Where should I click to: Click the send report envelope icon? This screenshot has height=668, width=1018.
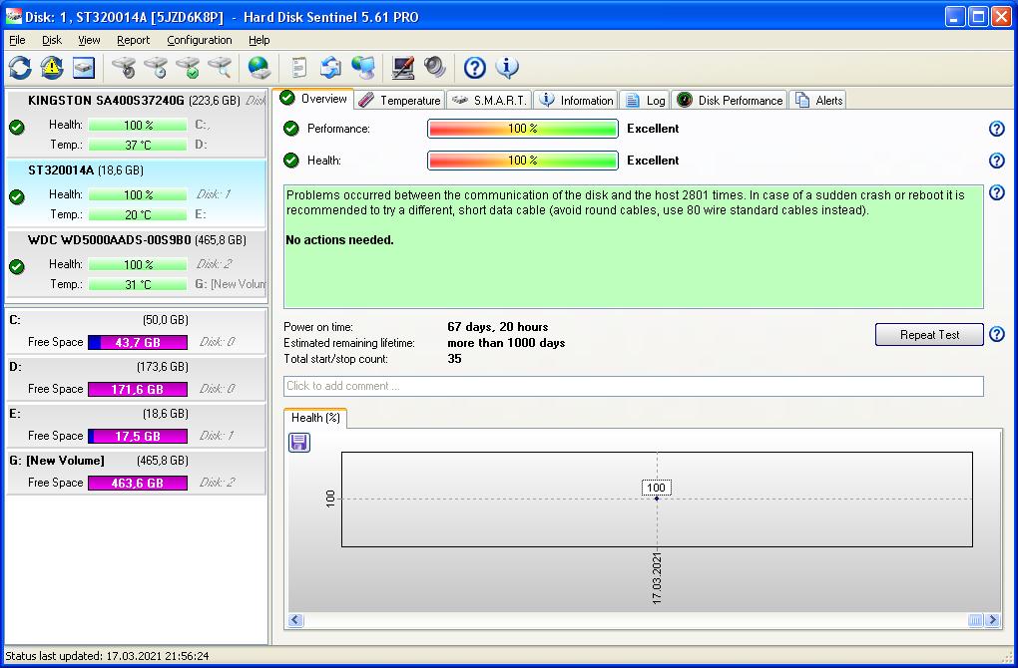pyautogui.click(x=331, y=68)
